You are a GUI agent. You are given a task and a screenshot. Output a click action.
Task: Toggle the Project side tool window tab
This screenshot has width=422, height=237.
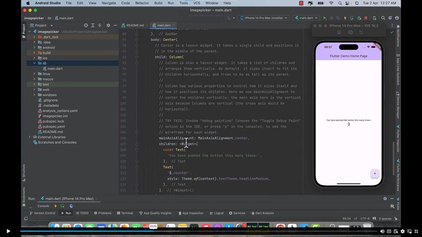point(24,31)
